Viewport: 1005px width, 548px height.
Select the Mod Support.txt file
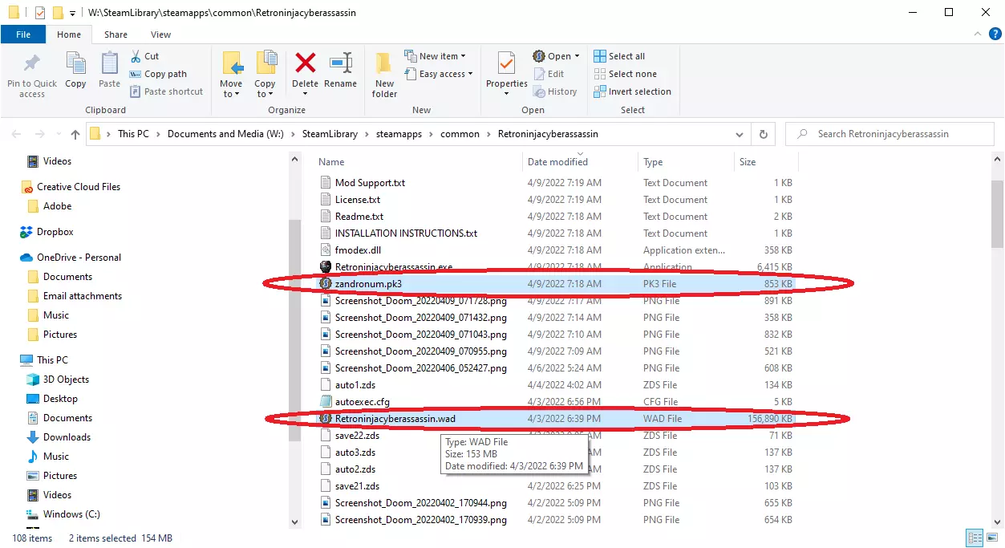370,183
